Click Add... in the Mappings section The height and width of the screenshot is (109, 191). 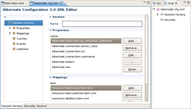132,88
